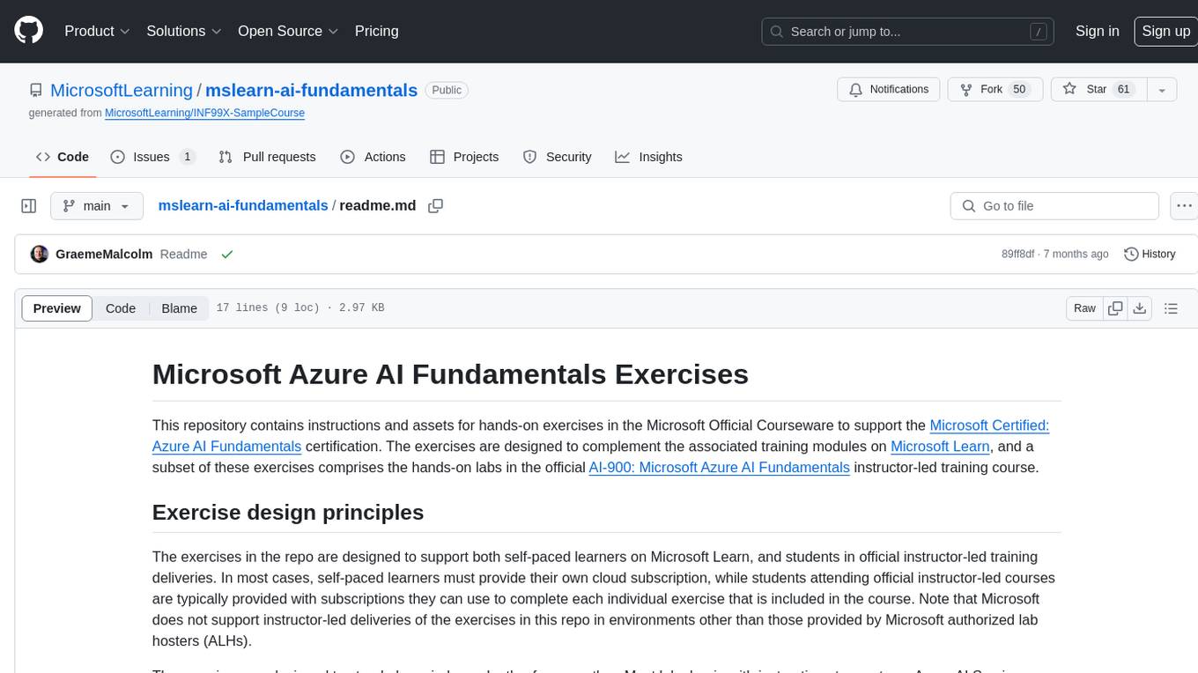Go to the Sign in page
The width and height of the screenshot is (1198, 673).
click(1098, 31)
